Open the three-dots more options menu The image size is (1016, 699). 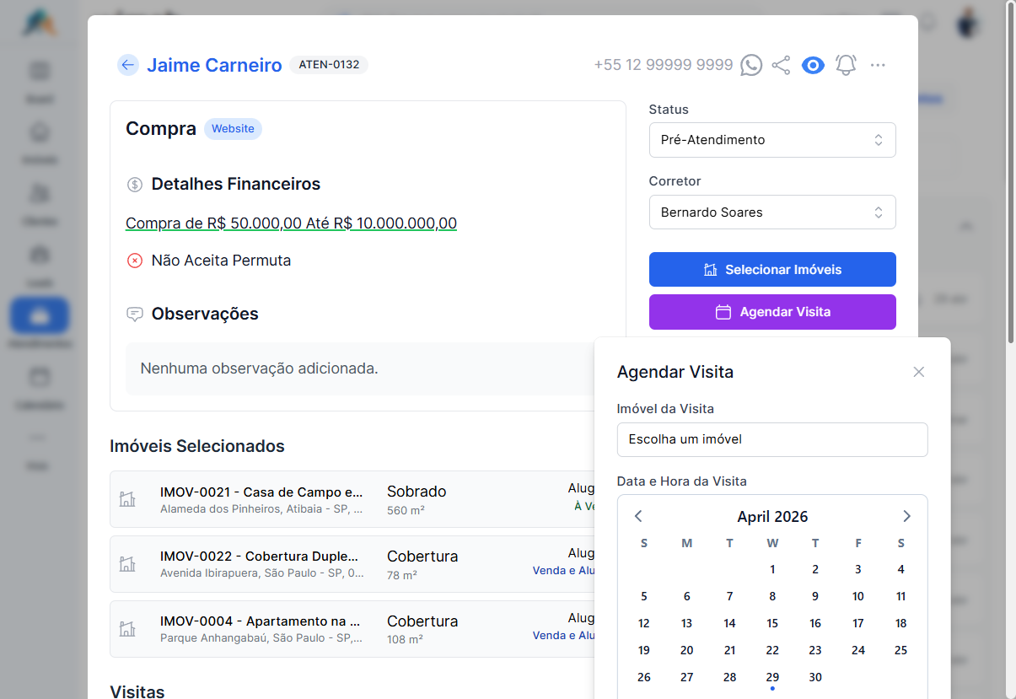(878, 65)
